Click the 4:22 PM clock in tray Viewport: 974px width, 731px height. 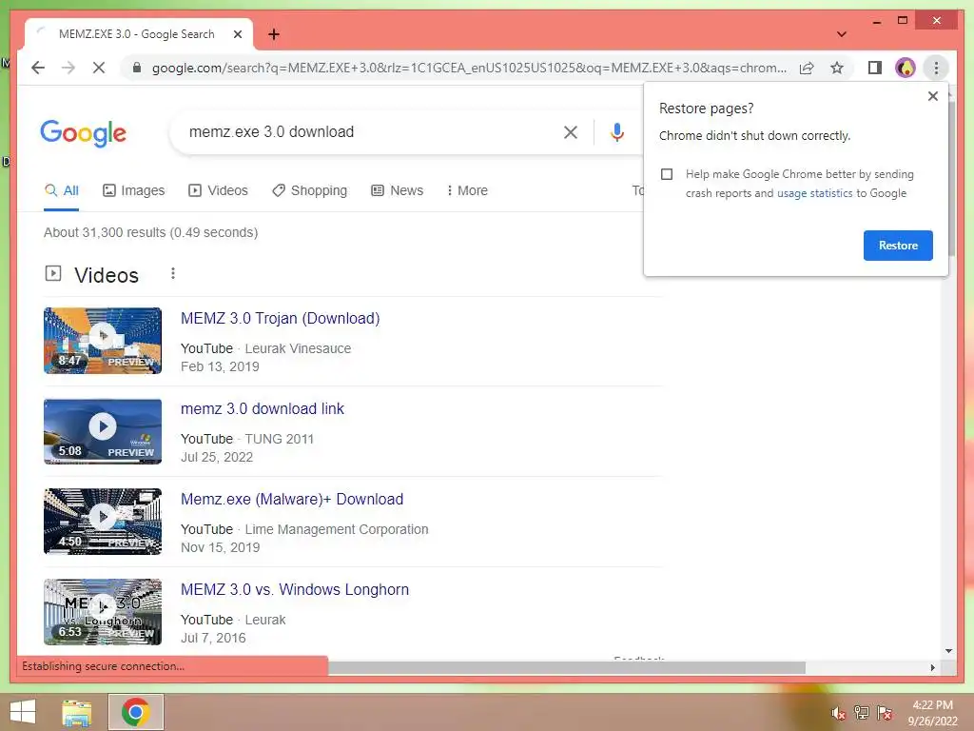932,705
